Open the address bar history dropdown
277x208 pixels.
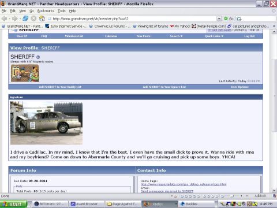coord(219,18)
